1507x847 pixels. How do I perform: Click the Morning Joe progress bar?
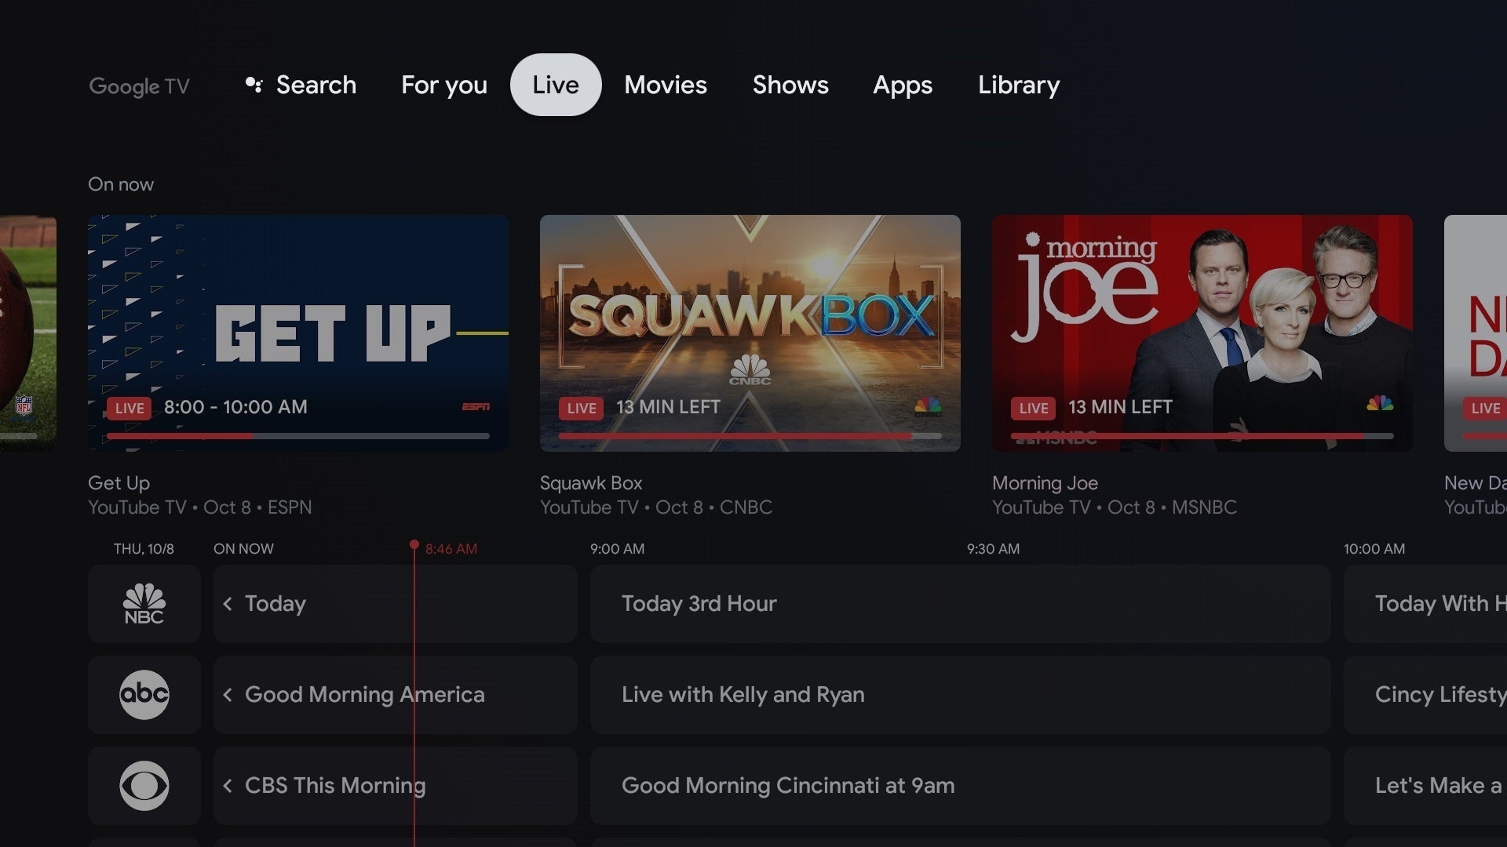click(x=1202, y=435)
